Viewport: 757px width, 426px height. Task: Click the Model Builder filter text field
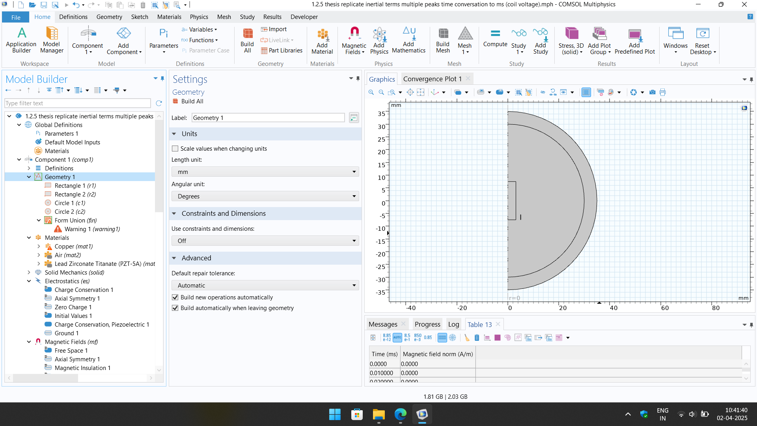pyautogui.click(x=78, y=103)
